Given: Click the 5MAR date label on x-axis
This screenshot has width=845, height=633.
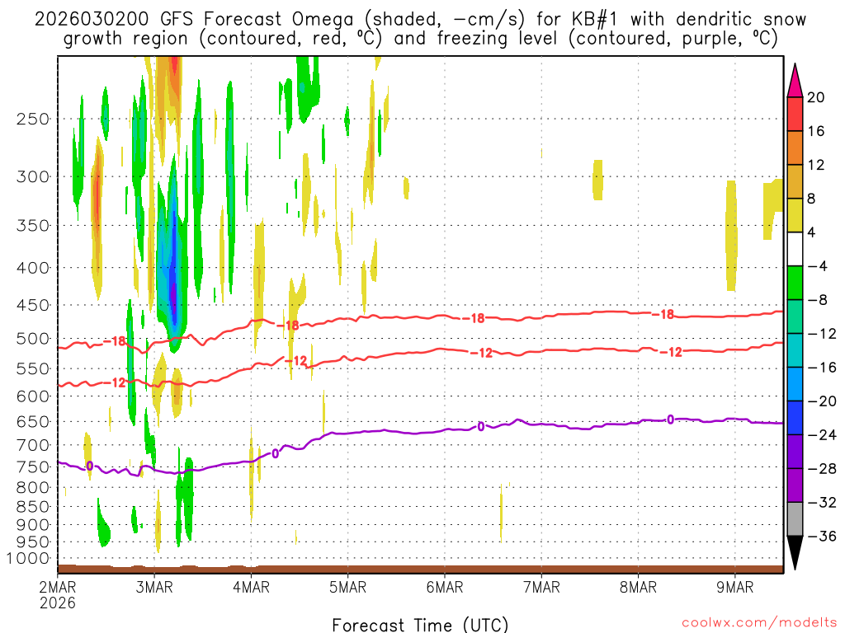Looking at the screenshot, I should pos(347,587).
